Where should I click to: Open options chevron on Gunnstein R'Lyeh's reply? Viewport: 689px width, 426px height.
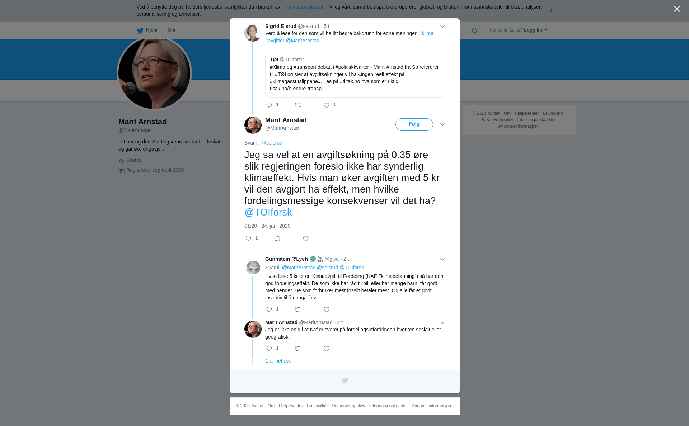click(x=442, y=259)
